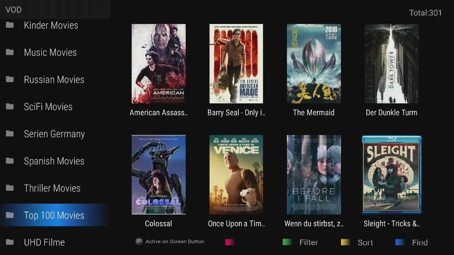This screenshot has height=255, width=454.
Task: Select The Mermaid movie poster
Action: point(314,63)
